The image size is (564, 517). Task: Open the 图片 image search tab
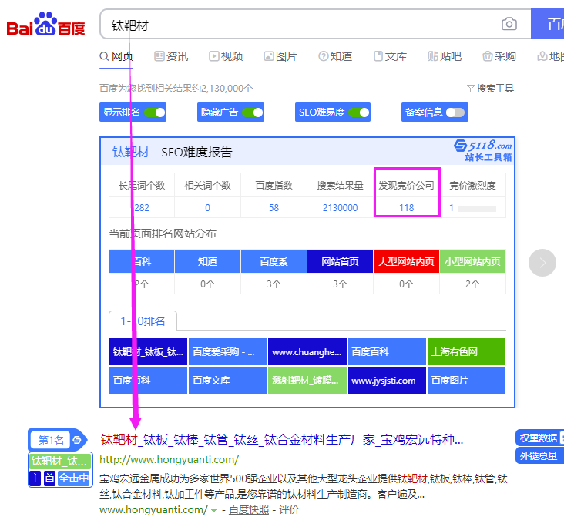point(280,56)
